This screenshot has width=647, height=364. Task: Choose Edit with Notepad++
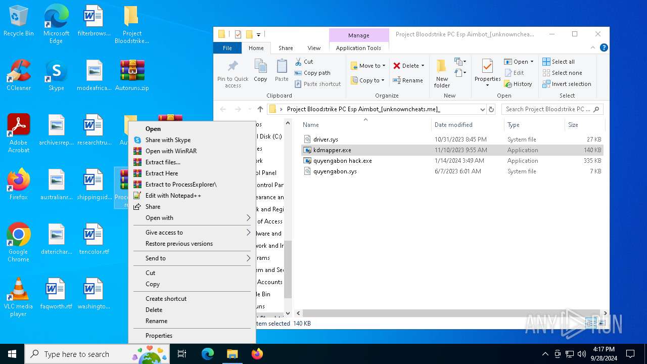(192, 196)
